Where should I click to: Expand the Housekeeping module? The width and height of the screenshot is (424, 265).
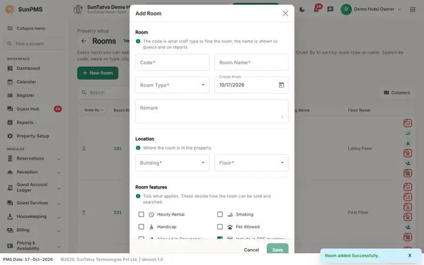point(59,217)
